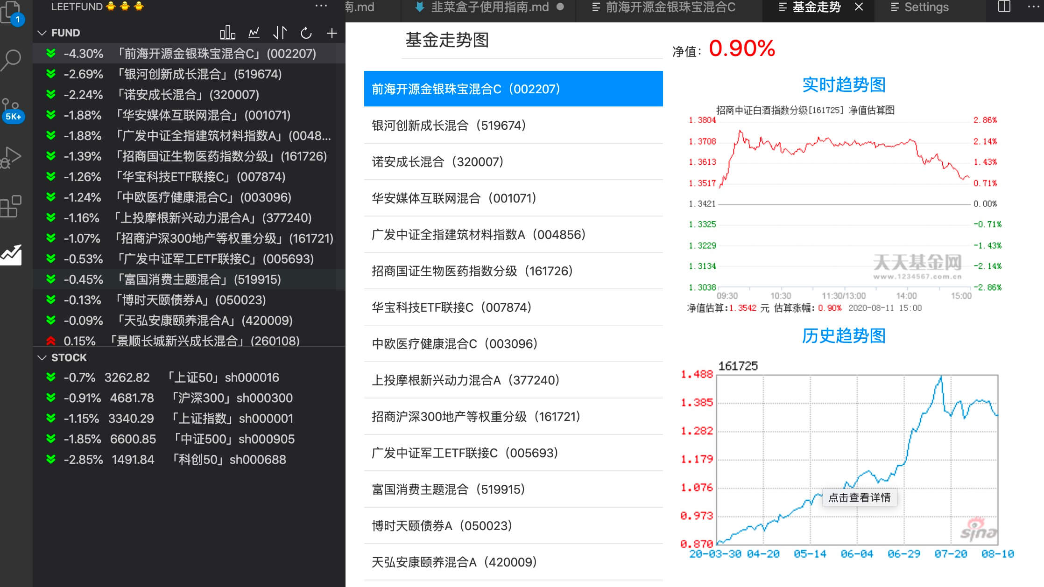Open Source Control with 5K+ badge
Image resolution: width=1044 pixels, height=587 pixels.
12,110
